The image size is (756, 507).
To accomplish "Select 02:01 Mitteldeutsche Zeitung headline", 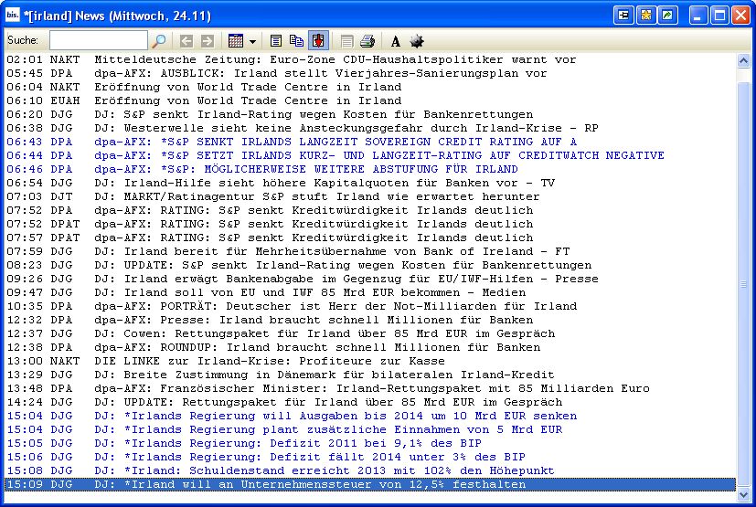I will click(x=370, y=59).
